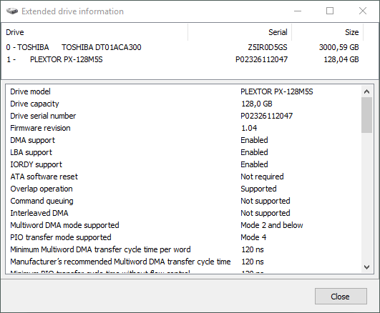The image size is (380, 313).
Task: Click the ATA software reset label
Action: point(44,177)
